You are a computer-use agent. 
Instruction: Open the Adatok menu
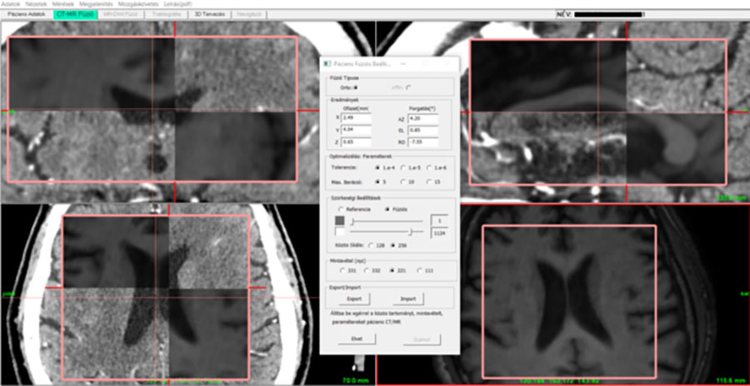[x=12, y=3]
